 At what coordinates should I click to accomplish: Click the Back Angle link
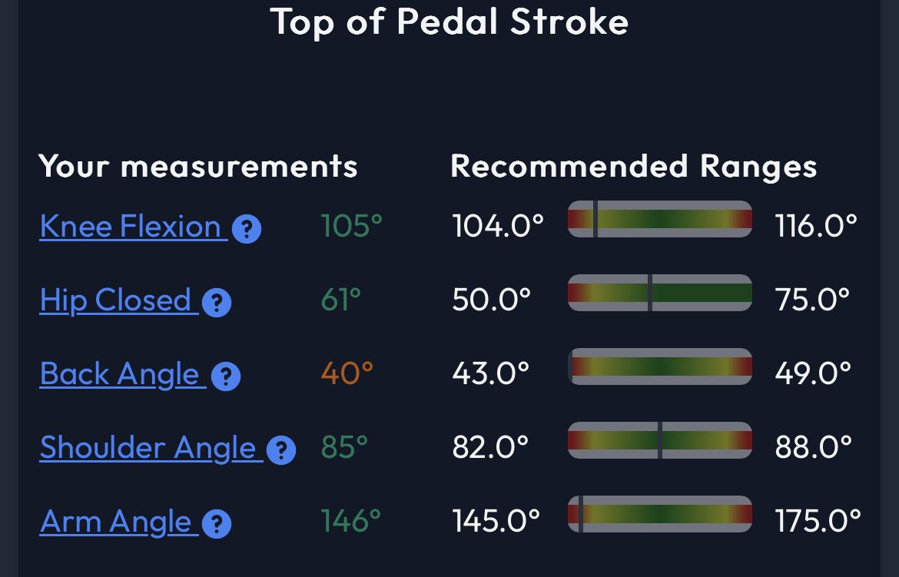(x=120, y=374)
